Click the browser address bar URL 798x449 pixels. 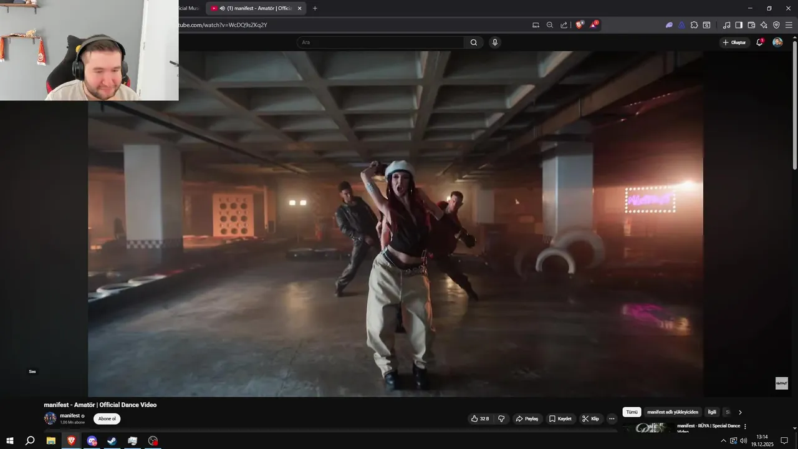pyautogui.click(x=223, y=25)
